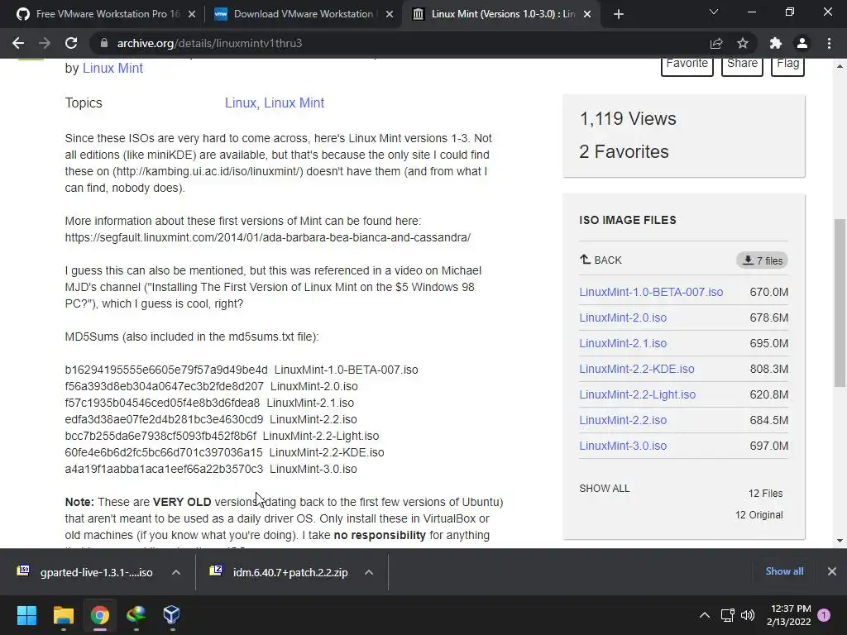Click Chrome icon on taskbar

click(x=99, y=615)
